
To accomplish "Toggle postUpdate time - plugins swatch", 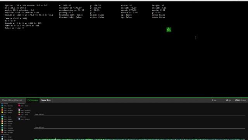I will 2,139.
